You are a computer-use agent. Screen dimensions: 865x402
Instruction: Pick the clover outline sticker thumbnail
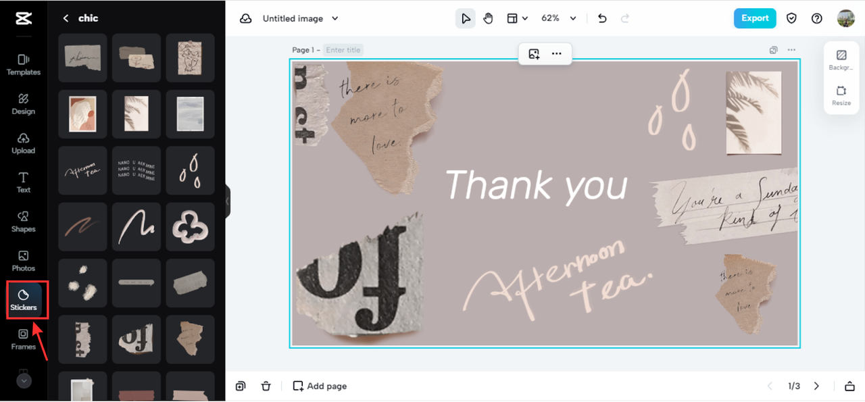point(190,226)
